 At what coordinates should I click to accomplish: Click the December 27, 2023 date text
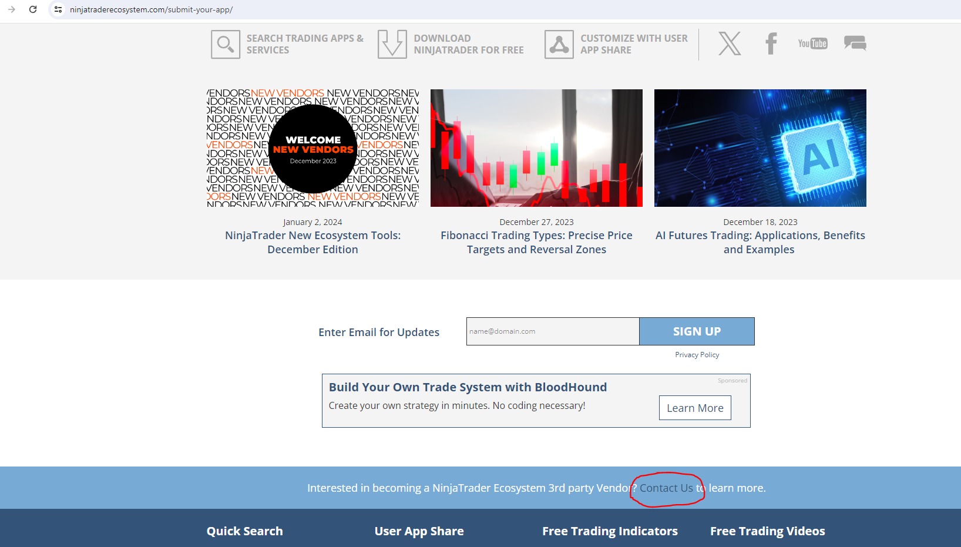536,222
